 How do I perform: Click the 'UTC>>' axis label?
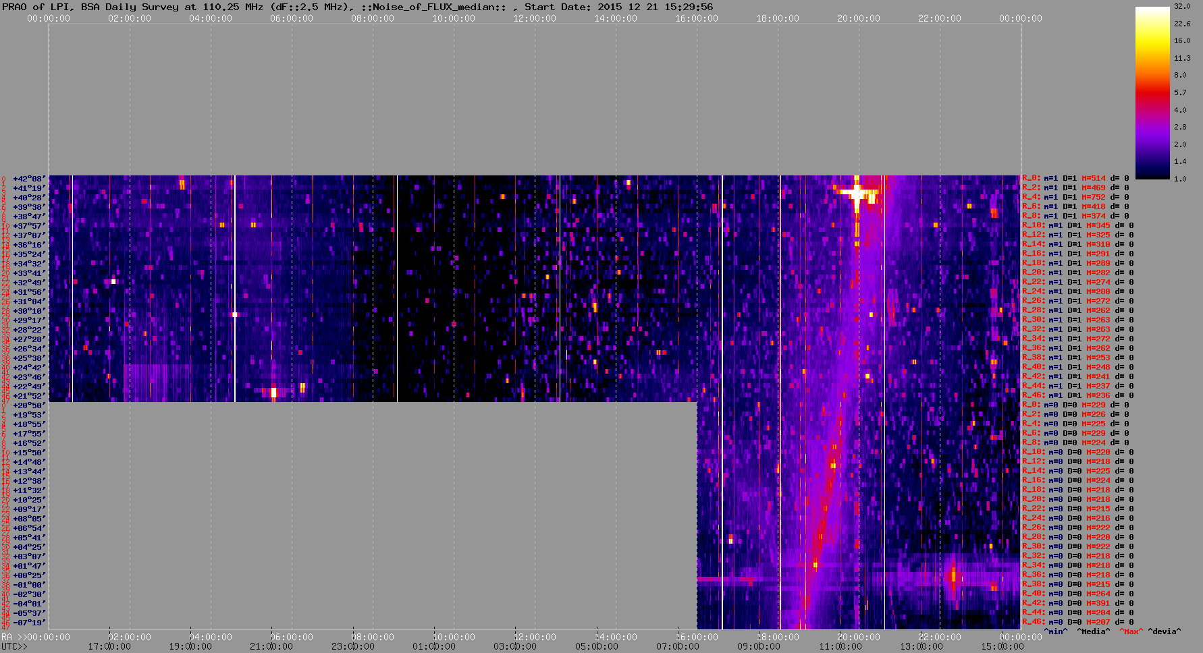(14, 646)
